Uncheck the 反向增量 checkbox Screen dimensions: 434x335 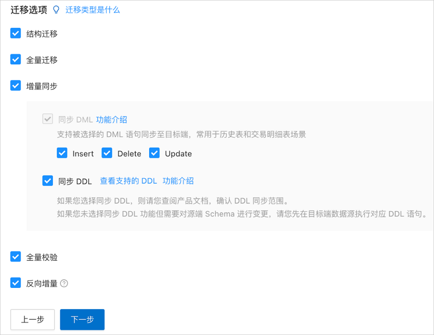(16, 283)
